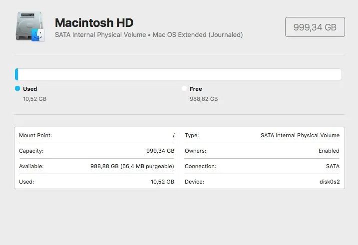Click the Free legend label
This screenshot has width=358, height=245.
pyautogui.click(x=196, y=89)
